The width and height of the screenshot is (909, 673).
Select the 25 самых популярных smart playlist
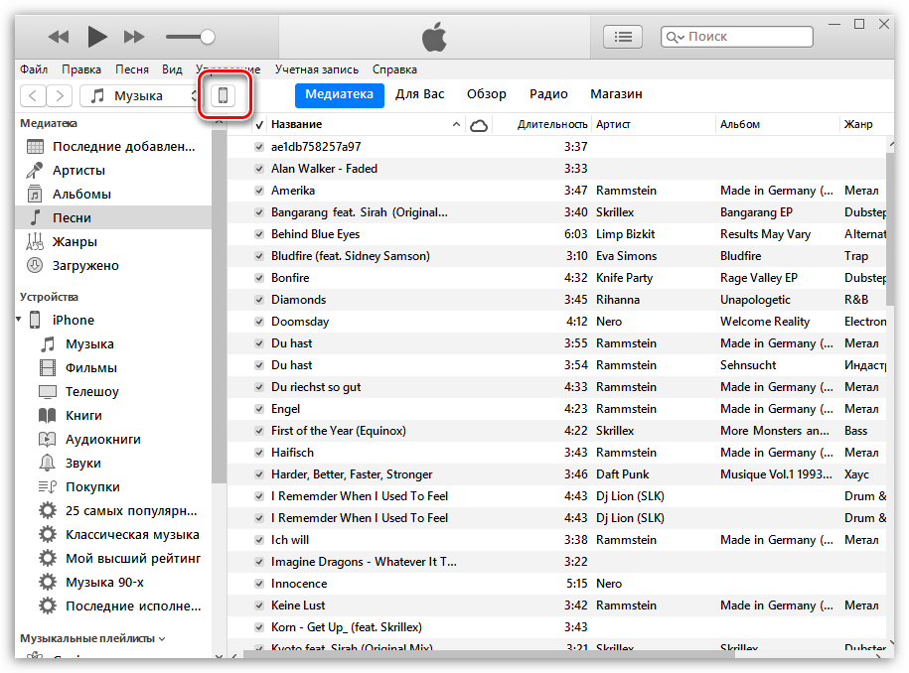132,511
